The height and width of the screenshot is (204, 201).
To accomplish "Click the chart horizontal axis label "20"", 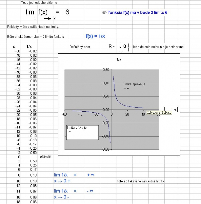I will 127,114.
